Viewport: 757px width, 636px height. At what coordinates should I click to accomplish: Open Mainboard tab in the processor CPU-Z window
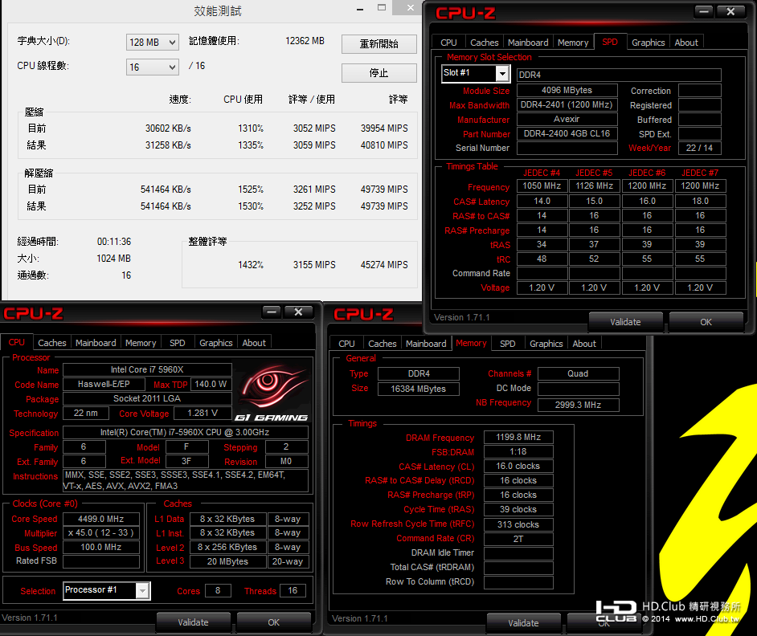[96, 343]
